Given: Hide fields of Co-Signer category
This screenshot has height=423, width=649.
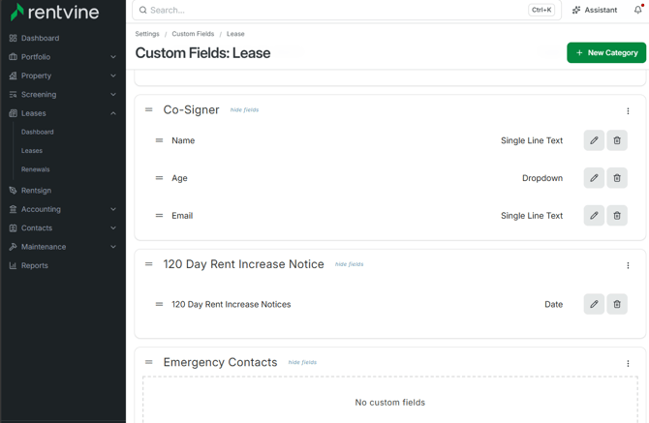Looking at the screenshot, I should coord(244,110).
